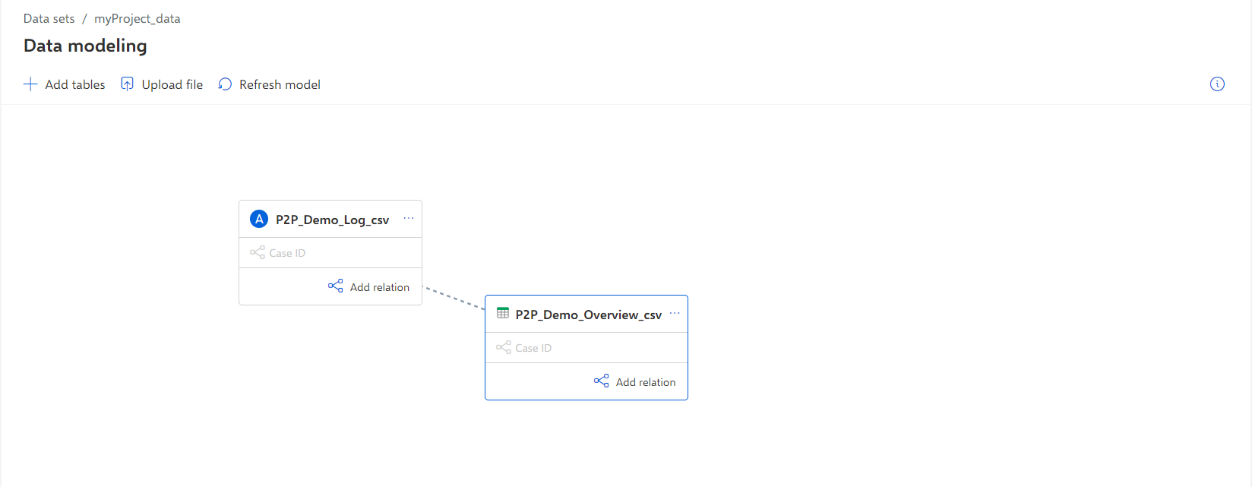Click the blue A icon on P2P_Demo_Log_csv

click(x=259, y=220)
